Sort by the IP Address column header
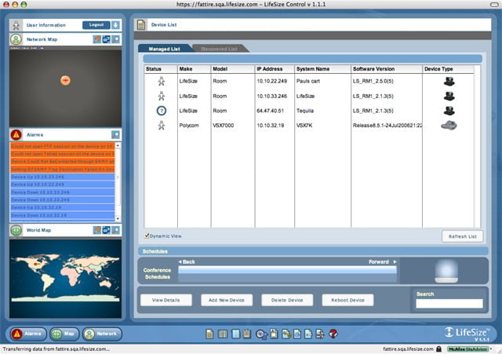This screenshot has width=502, height=354. pyautogui.click(x=275, y=69)
